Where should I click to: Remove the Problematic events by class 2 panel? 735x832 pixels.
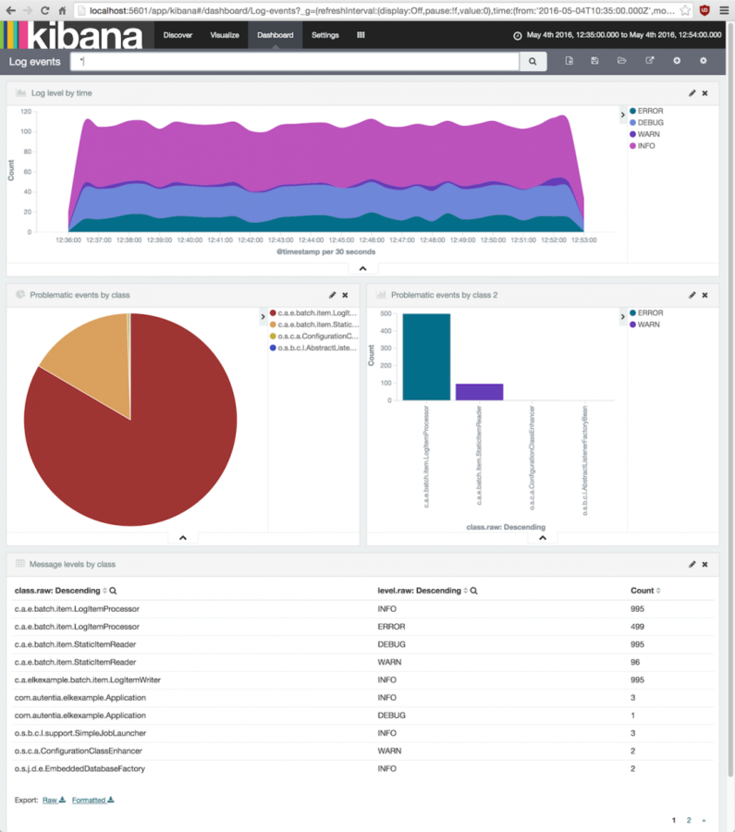pyautogui.click(x=704, y=295)
